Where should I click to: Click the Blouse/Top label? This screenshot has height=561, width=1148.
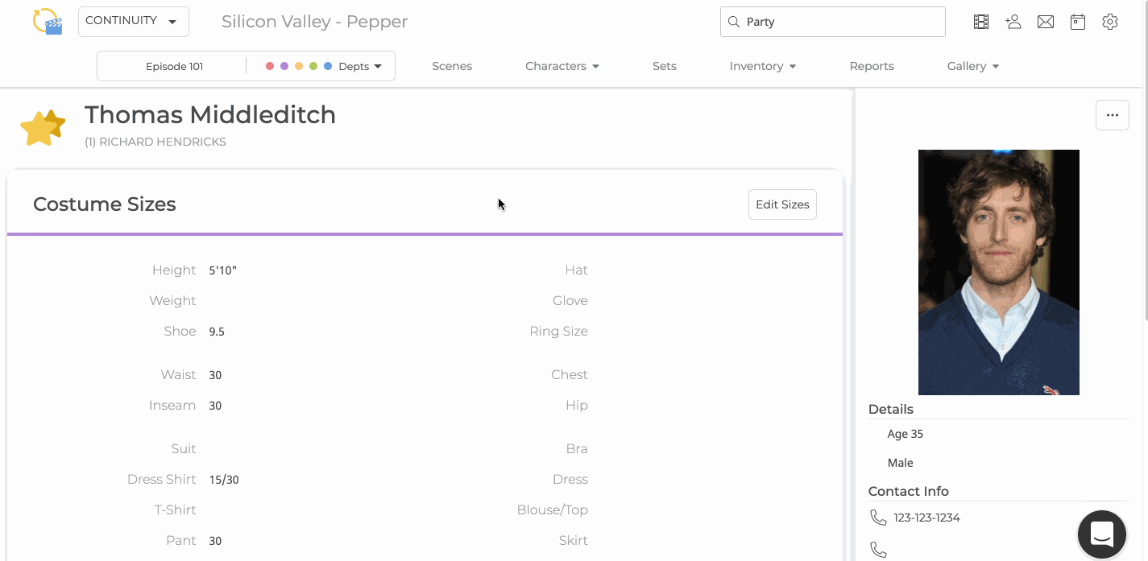(x=553, y=510)
